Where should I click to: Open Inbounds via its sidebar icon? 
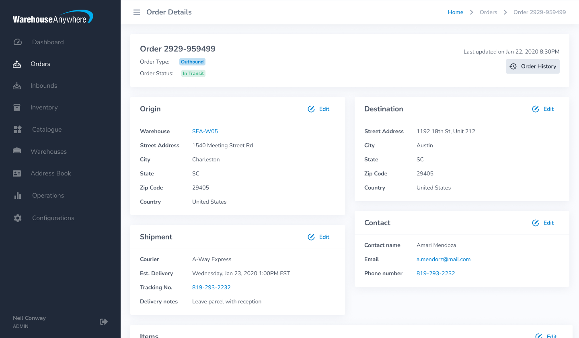pos(18,85)
